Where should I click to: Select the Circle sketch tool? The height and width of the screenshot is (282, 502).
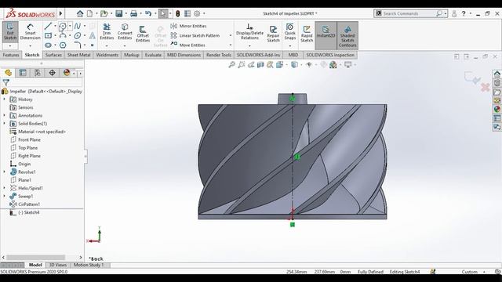[63, 26]
